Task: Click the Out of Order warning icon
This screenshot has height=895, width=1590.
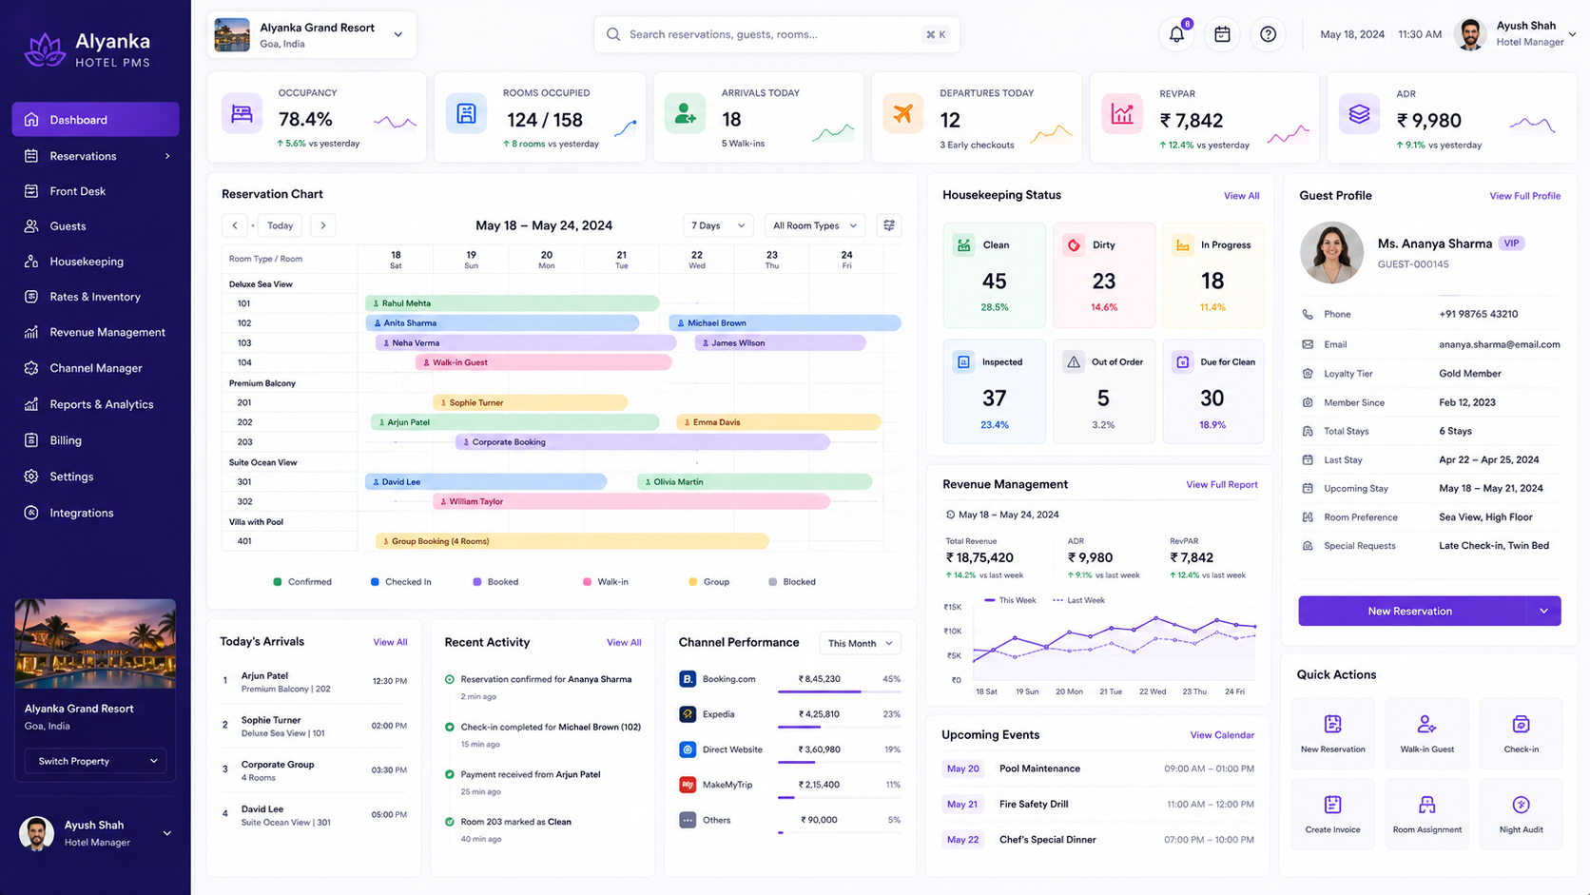Action: coord(1074,362)
